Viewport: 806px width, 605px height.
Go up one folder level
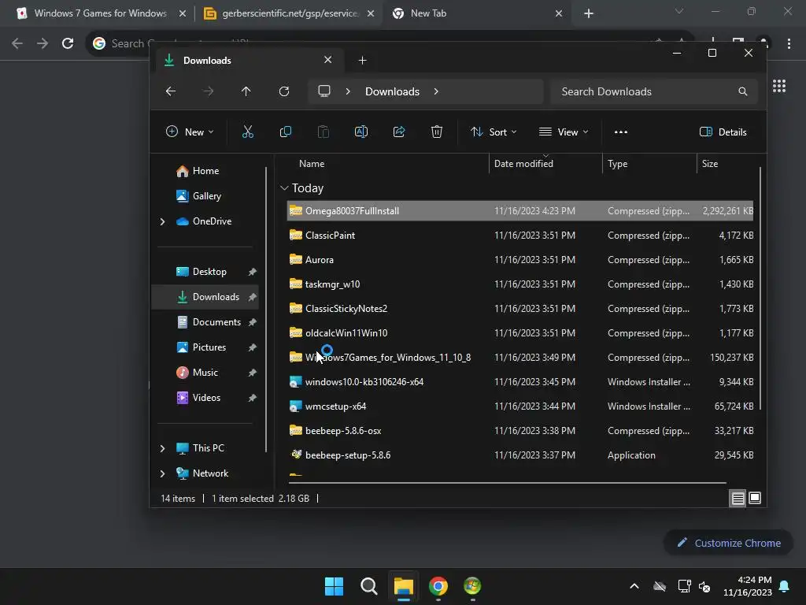246,91
